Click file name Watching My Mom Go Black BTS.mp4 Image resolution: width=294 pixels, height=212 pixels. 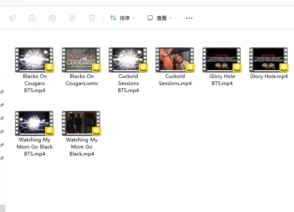(x=35, y=147)
